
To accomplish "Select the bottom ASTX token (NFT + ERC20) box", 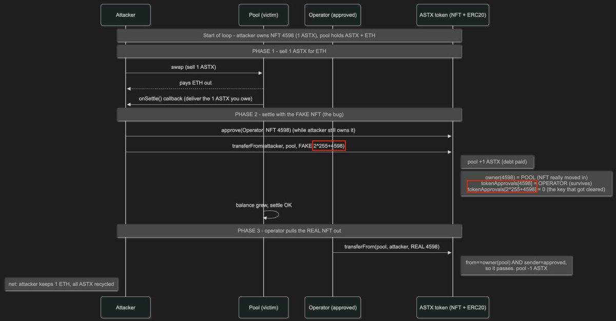I will click(x=453, y=307).
